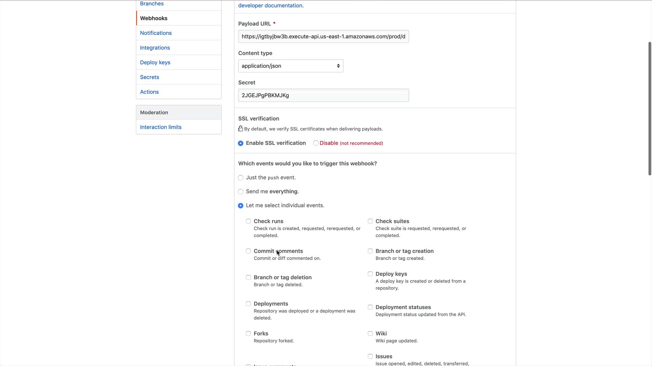Choose Just the push event option
This screenshot has height=366, width=652.
click(x=241, y=178)
